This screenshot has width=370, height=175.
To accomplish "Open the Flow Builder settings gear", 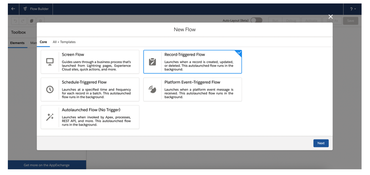I will (40, 21).
